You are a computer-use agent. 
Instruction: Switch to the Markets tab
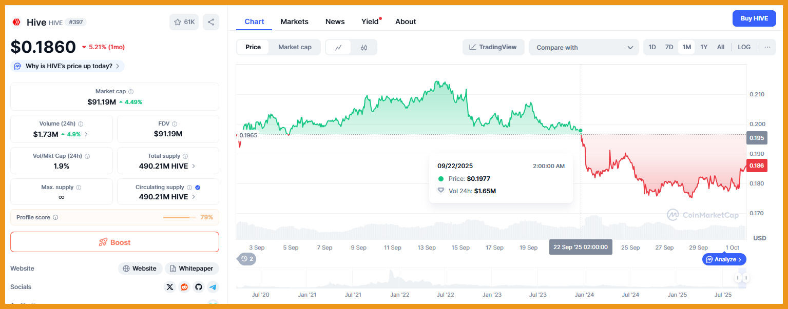click(294, 22)
